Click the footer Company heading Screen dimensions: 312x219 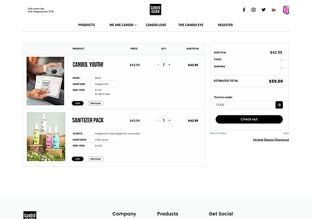pyautogui.click(x=124, y=214)
